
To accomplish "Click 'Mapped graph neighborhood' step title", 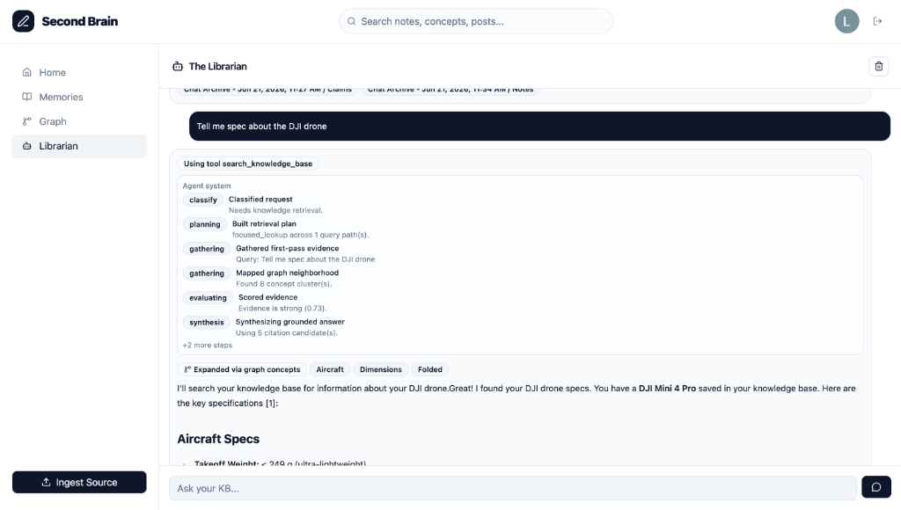I will (288, 273).
